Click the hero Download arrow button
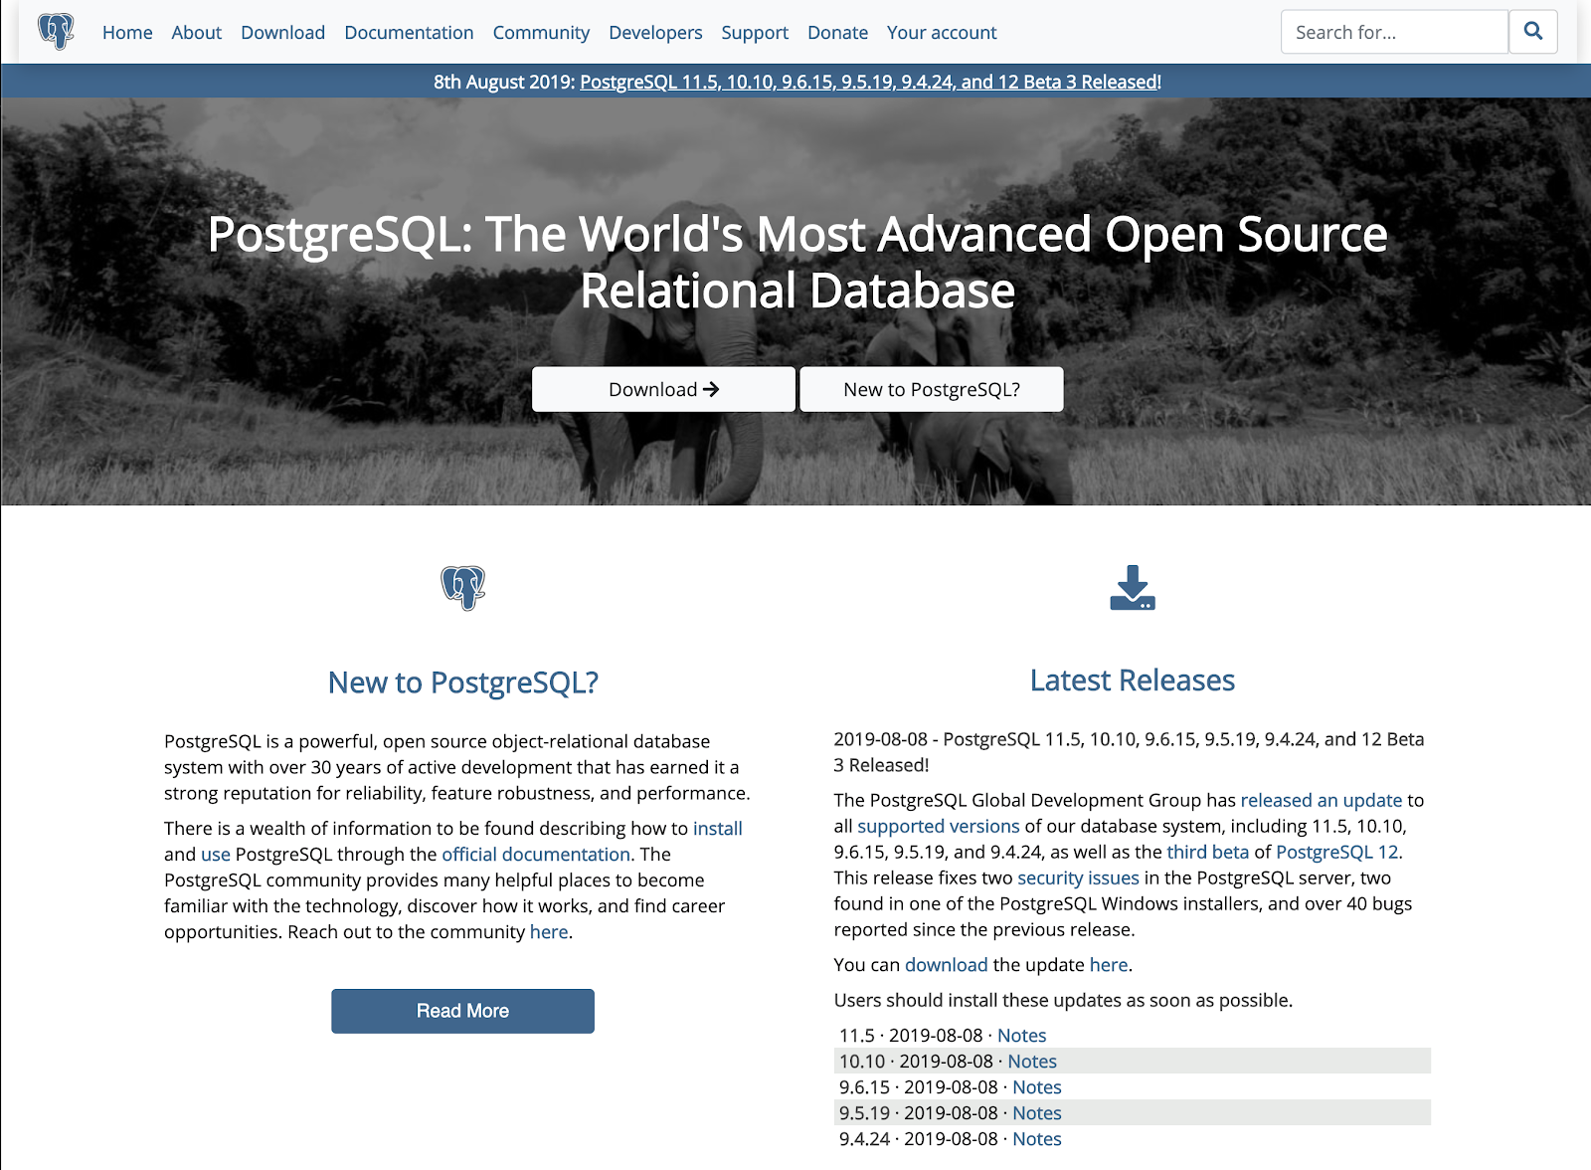Viewport: 1591px width, 1170px height. pyautogui.click(x=663, y=389)
